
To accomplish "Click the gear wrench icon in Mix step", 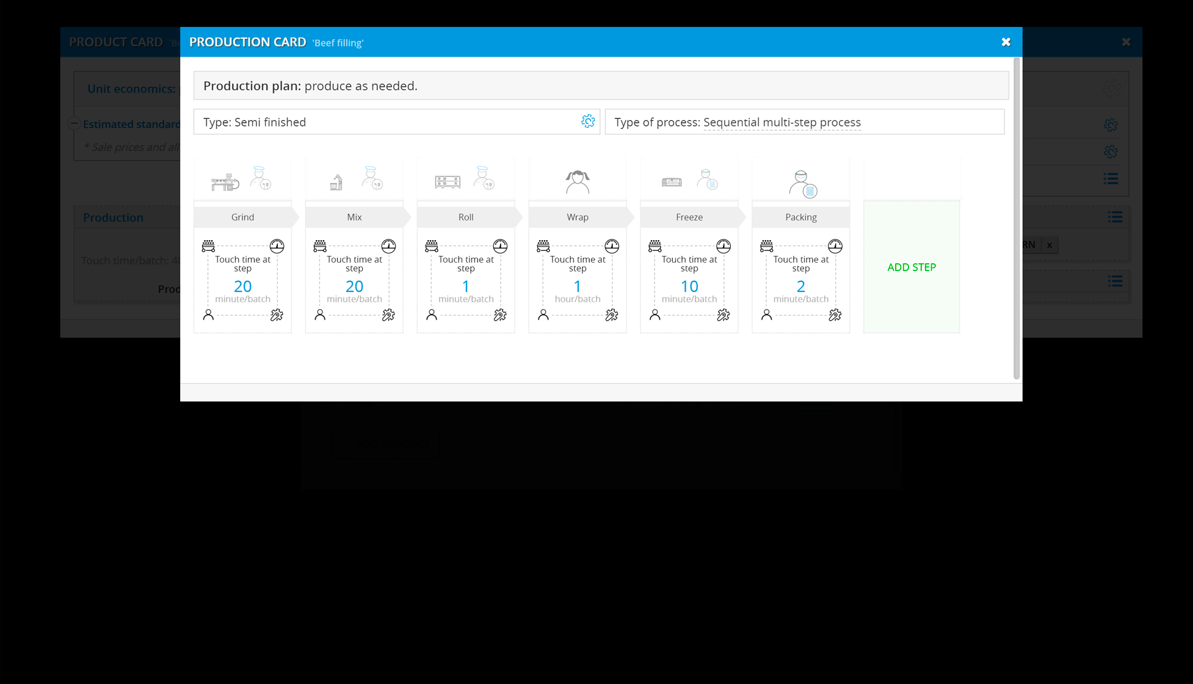I will [x=388, y=315].
